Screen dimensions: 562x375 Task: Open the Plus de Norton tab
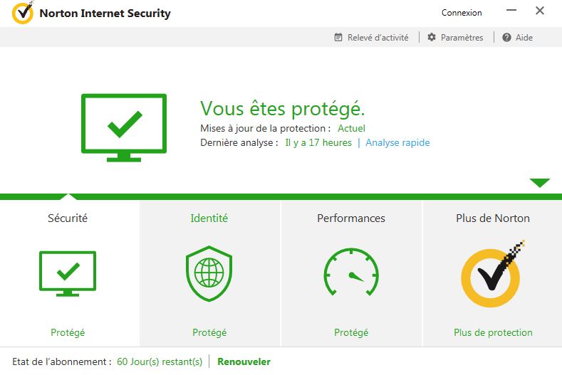coord(493,218)
